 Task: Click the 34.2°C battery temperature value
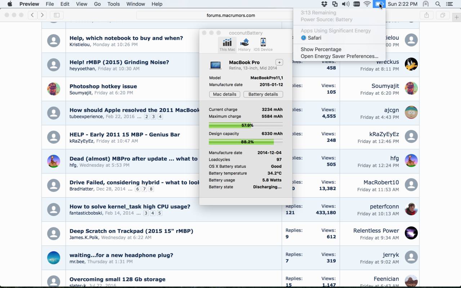click(275, 173)
